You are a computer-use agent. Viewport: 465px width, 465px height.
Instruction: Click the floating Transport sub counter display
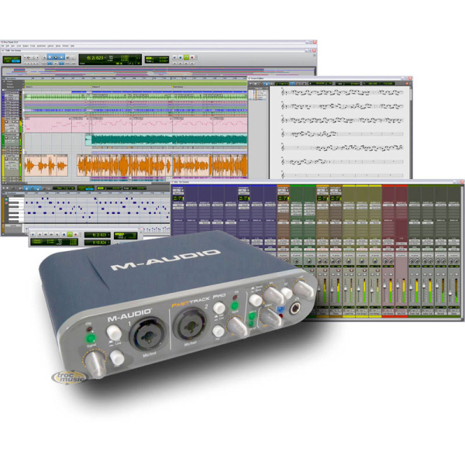(x=97, y=243)
